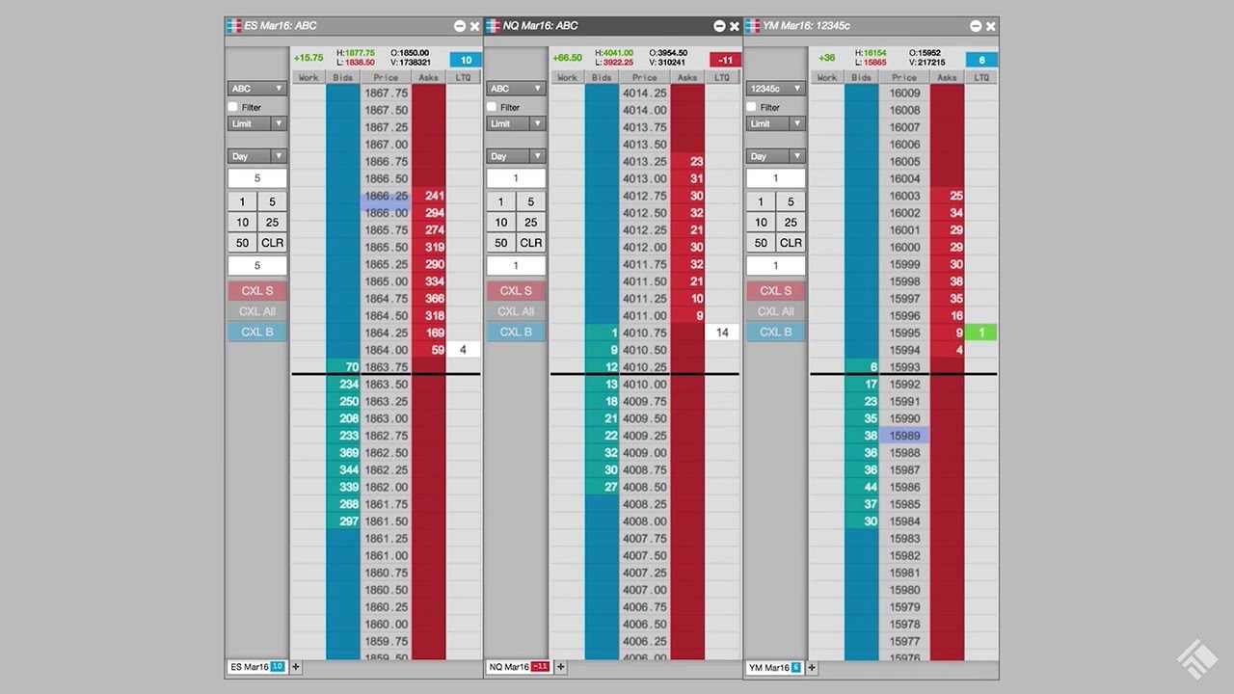This screenshot has width=1234, height=694.
Task: Click quantity 25 button in ES panel
Action: [273, 223]
